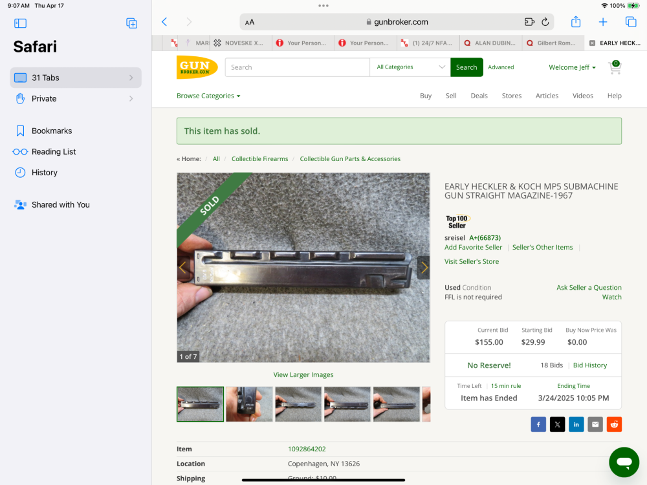
Task: Visit Seller's Store
Action: (x=471, y=261)
